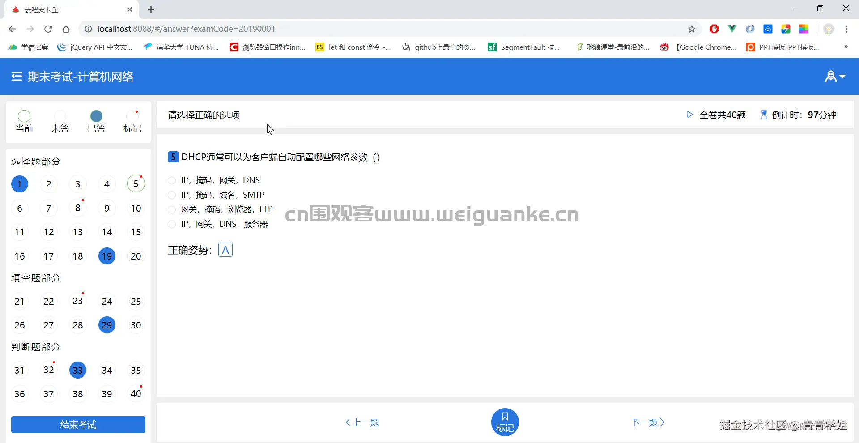The height and width of the screenshot is (443, 859).
Task: Jump to question 23
Action: click(x=78, y=301)
